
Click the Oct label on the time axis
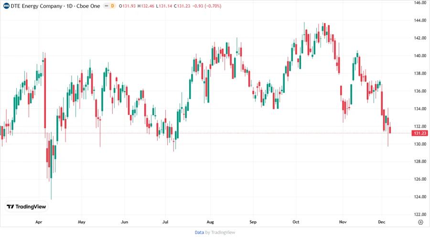(296, 222)
